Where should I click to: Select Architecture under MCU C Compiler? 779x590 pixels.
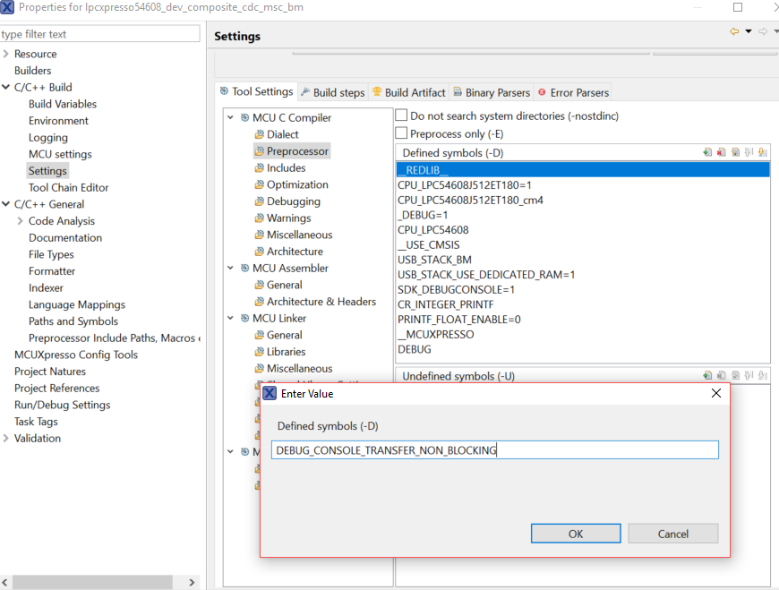click(295, 252)
